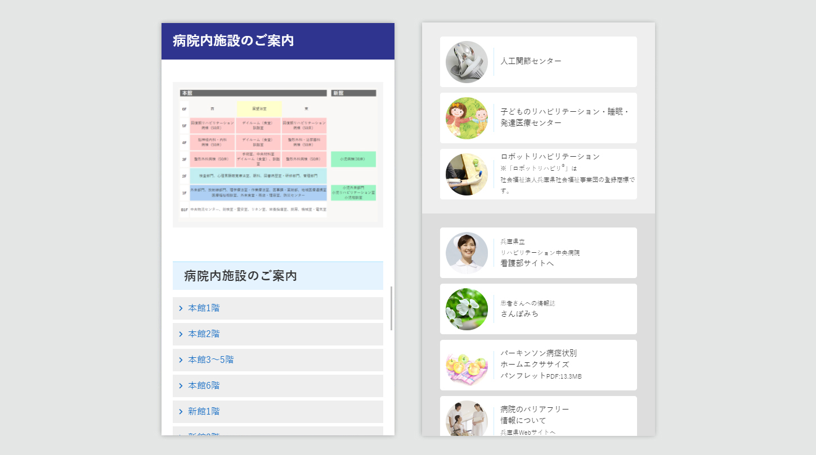Viewport: 816px width, 455px height.
Task: Click the chevron arrow beside 本館1階
Action: tap(181, 308)
